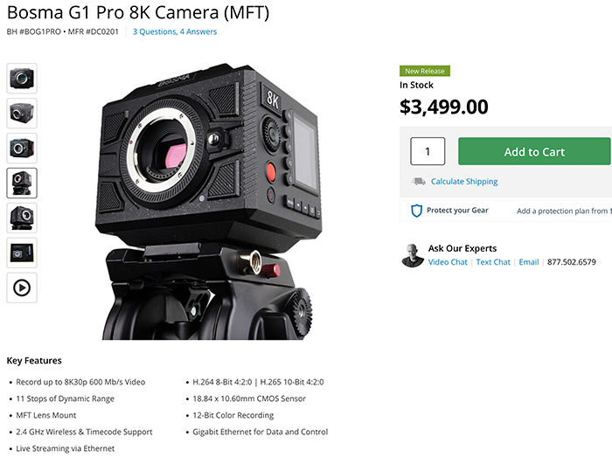
Task: Start a Video Chat with experts
Action: (x=448, y=262)
